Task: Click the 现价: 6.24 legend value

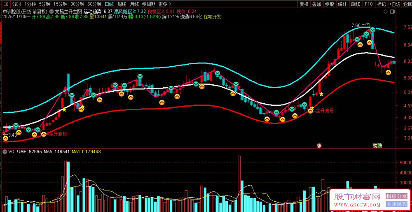Action: click(x=186, y=12)
